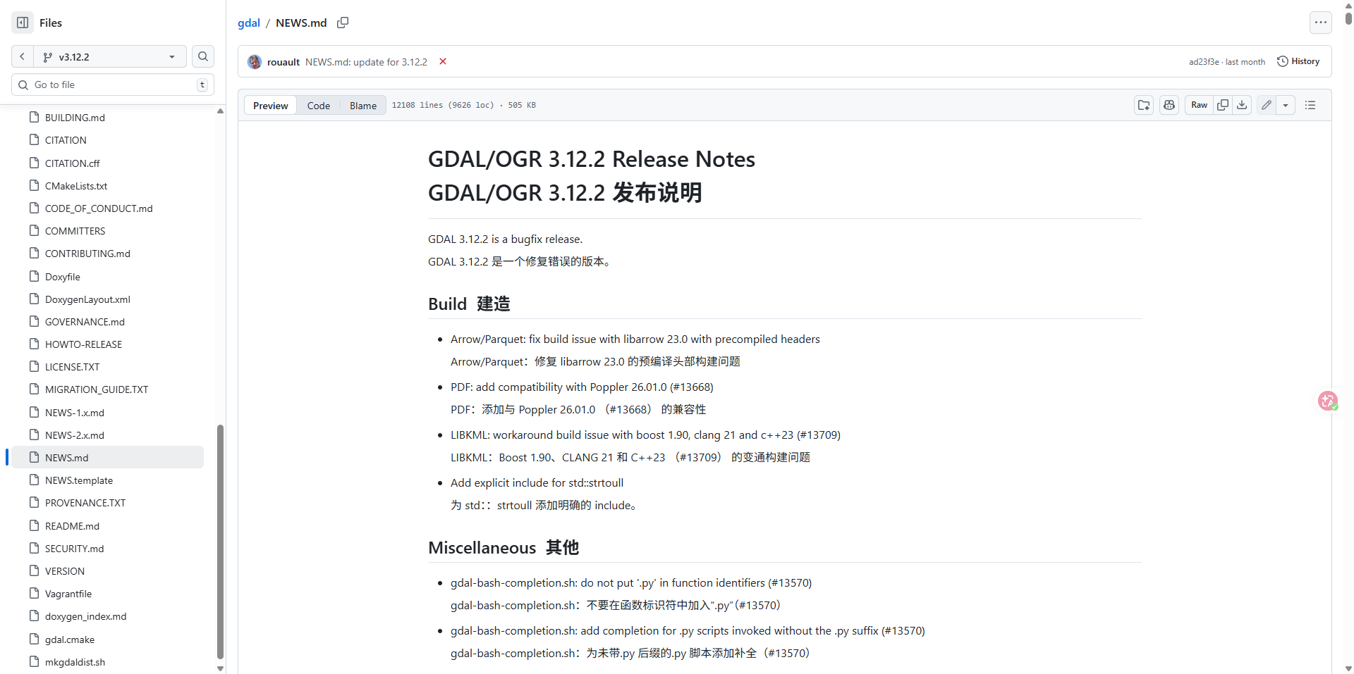
Task: Open the v3.12.2 branch selector dropdown
Action: click(x=110, y=56)
